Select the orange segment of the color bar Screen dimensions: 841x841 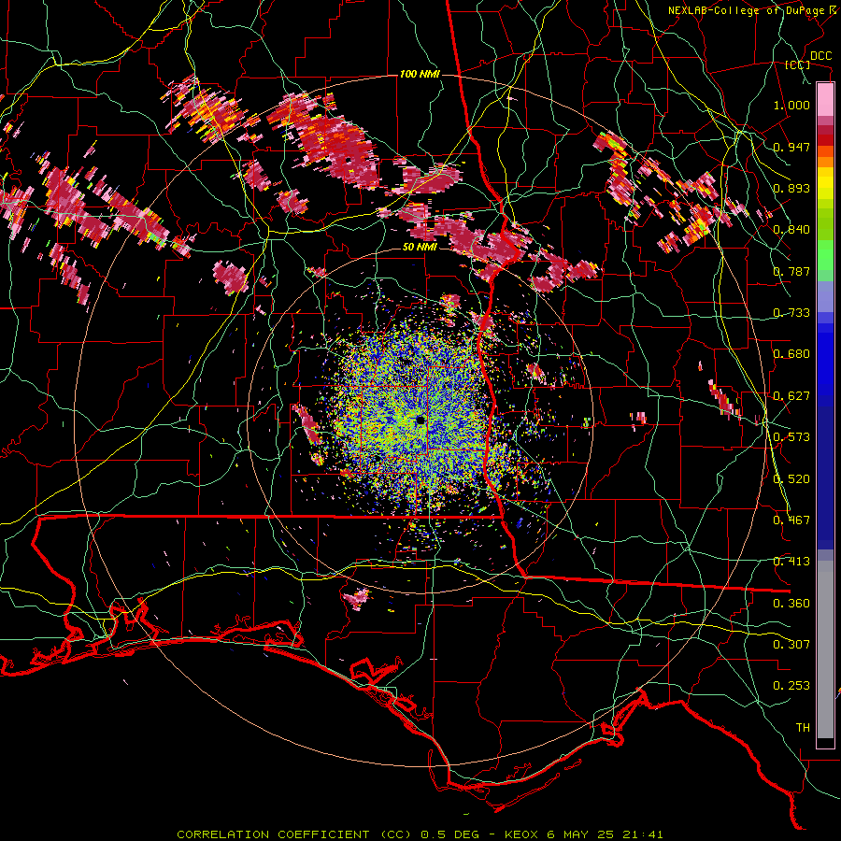825,162
